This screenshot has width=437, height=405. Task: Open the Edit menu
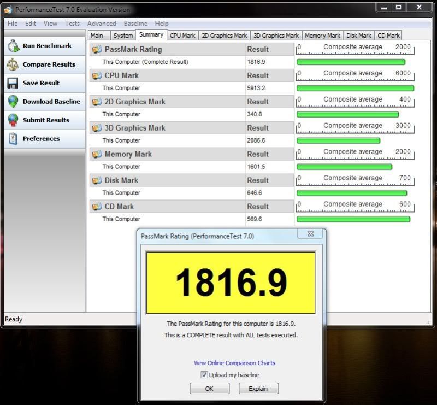coord(31,24)
